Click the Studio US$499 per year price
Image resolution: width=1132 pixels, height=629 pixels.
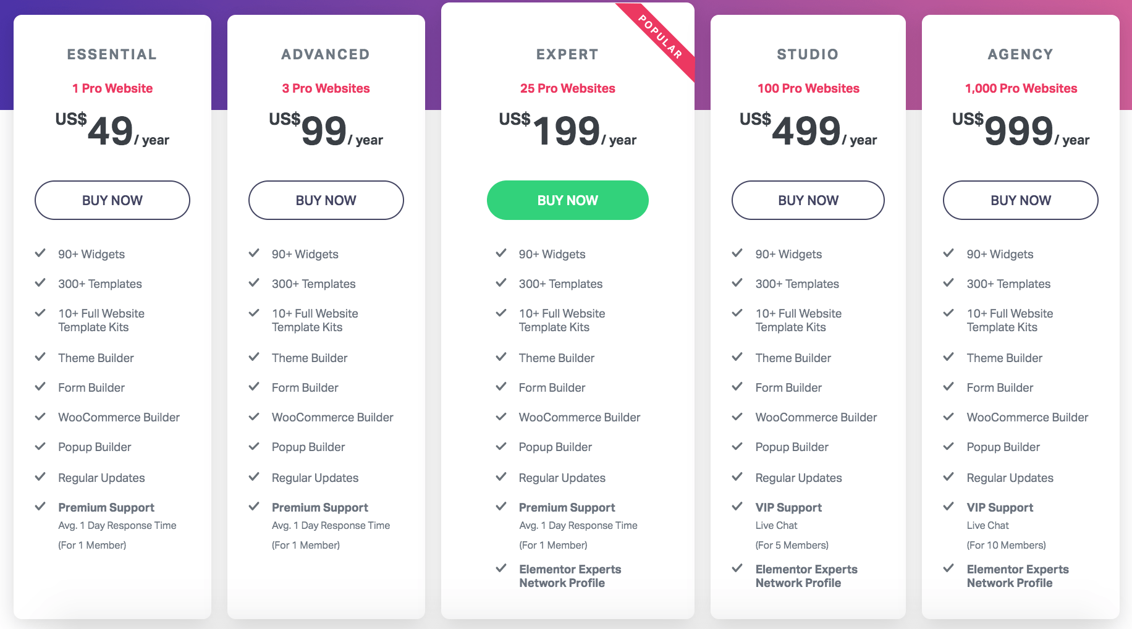tap(808, 130)
